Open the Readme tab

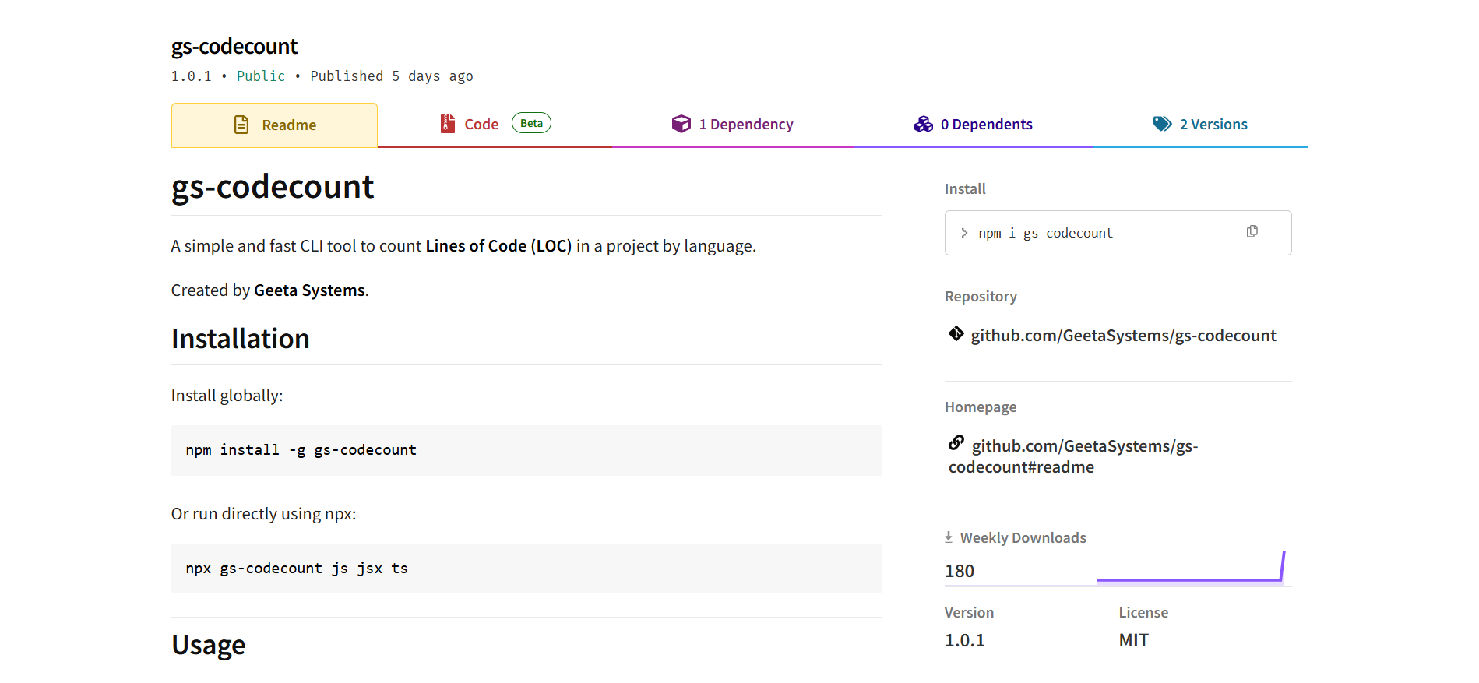pos(288,125)
